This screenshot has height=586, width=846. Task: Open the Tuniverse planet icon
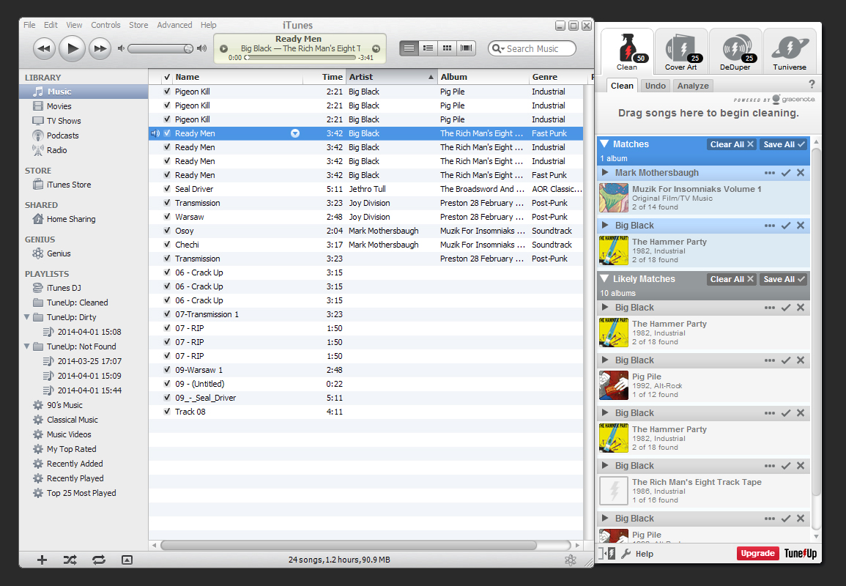(x=789, y=51)
